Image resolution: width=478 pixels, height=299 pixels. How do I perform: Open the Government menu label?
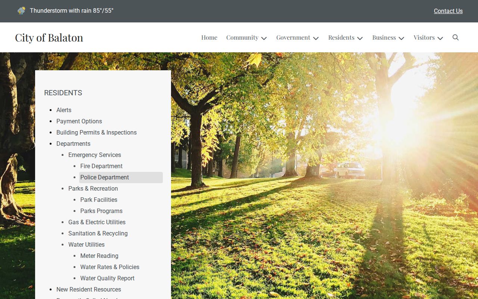tap(293, 37)
